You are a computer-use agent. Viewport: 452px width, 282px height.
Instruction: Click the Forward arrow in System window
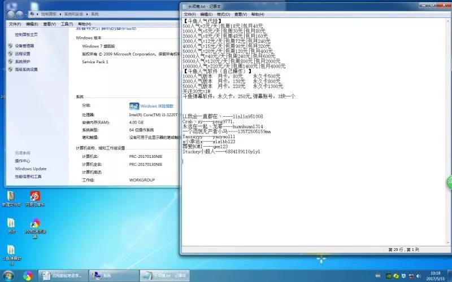coord(20,14)
